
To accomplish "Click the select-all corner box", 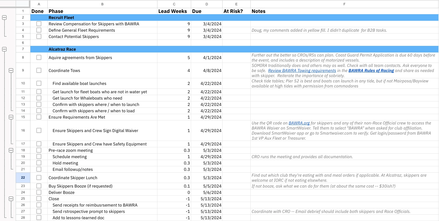I will pos(23,4).
